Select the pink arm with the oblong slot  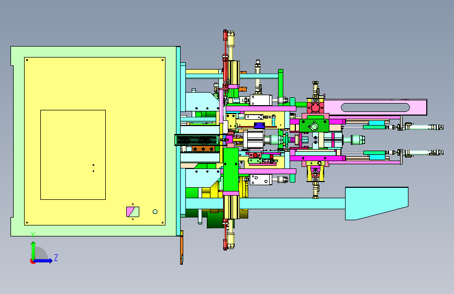pyautogui.click(x=375, y=107)
